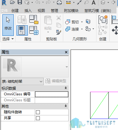Open the Paste options dropdown arrow under 粘贴
118x130 pixels.
click(48, 32)
